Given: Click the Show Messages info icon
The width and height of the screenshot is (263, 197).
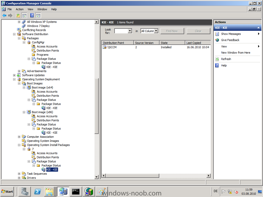Looking at the screenshot, I should (x=217, y=34).
